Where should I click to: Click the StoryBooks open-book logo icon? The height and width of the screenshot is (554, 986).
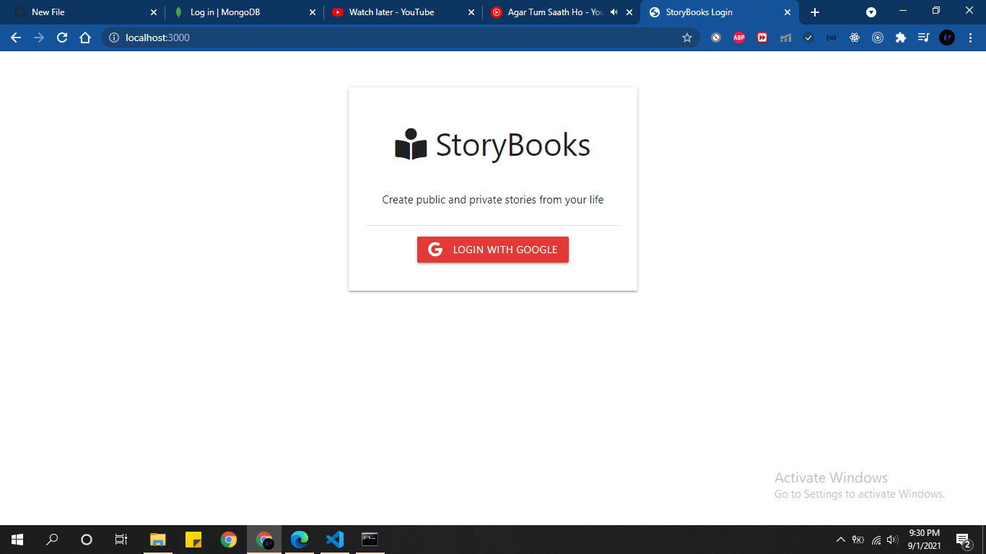click(410, 145)
